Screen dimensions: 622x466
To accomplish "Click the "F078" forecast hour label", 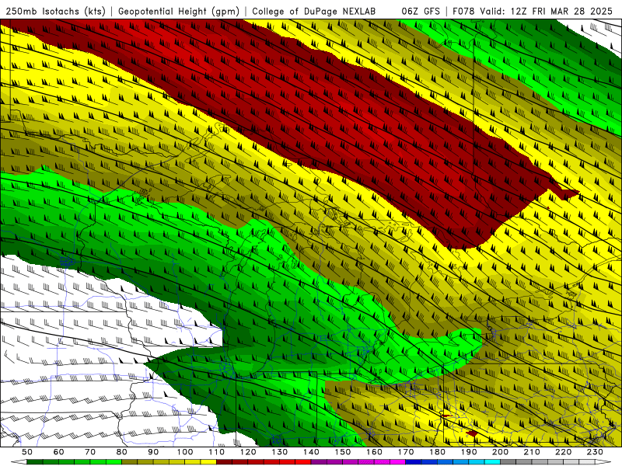I will point(464,12).
